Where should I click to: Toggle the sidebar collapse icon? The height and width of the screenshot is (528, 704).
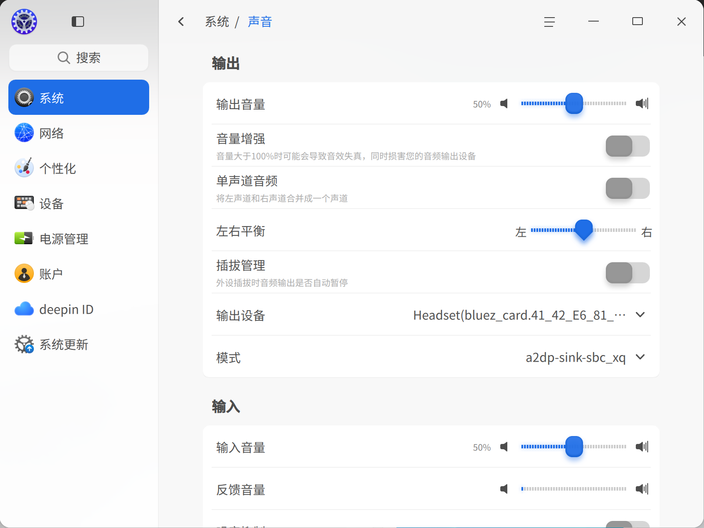[78, 22]
